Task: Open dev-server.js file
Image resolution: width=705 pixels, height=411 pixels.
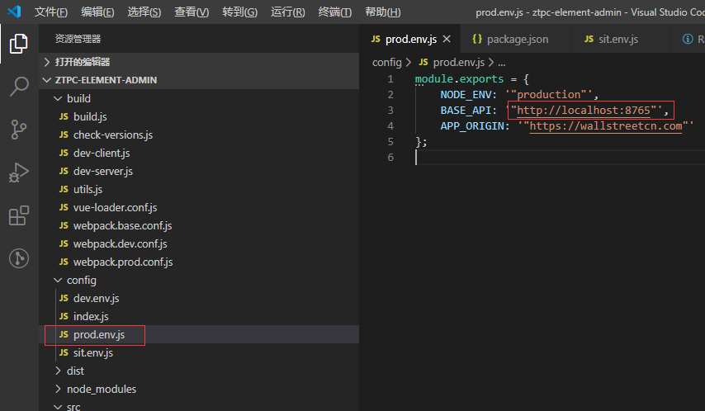Action: click(x=199, y=172)
